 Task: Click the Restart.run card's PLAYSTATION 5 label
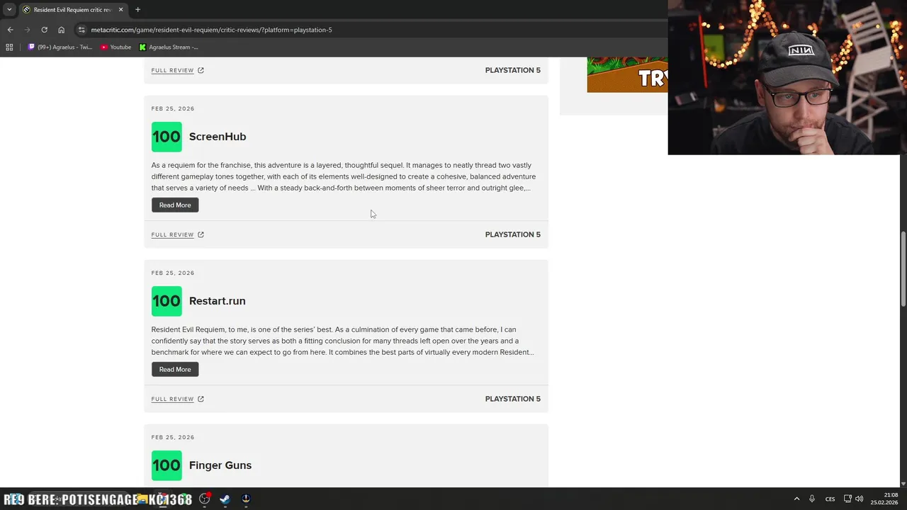coord(512,399)
